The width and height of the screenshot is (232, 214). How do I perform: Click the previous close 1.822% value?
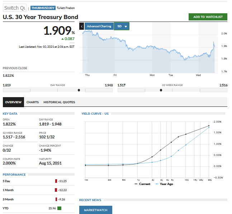[8, 76]
